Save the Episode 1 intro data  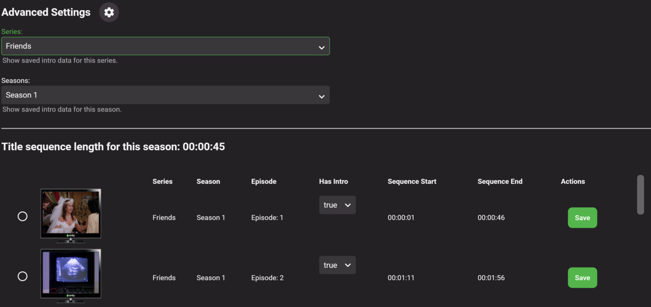(x=582, y=218)
